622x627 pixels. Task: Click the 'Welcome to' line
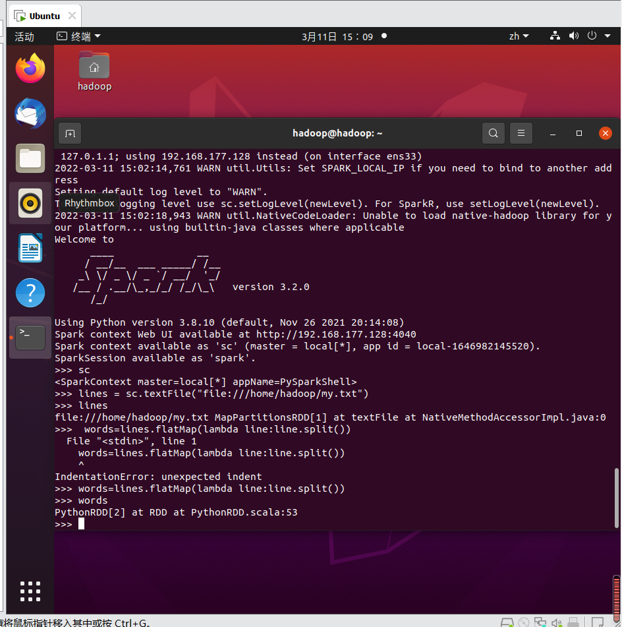[84, 239]
